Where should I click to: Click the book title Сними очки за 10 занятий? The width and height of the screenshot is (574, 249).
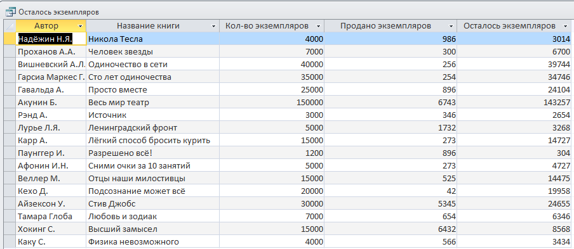(139, 166)
